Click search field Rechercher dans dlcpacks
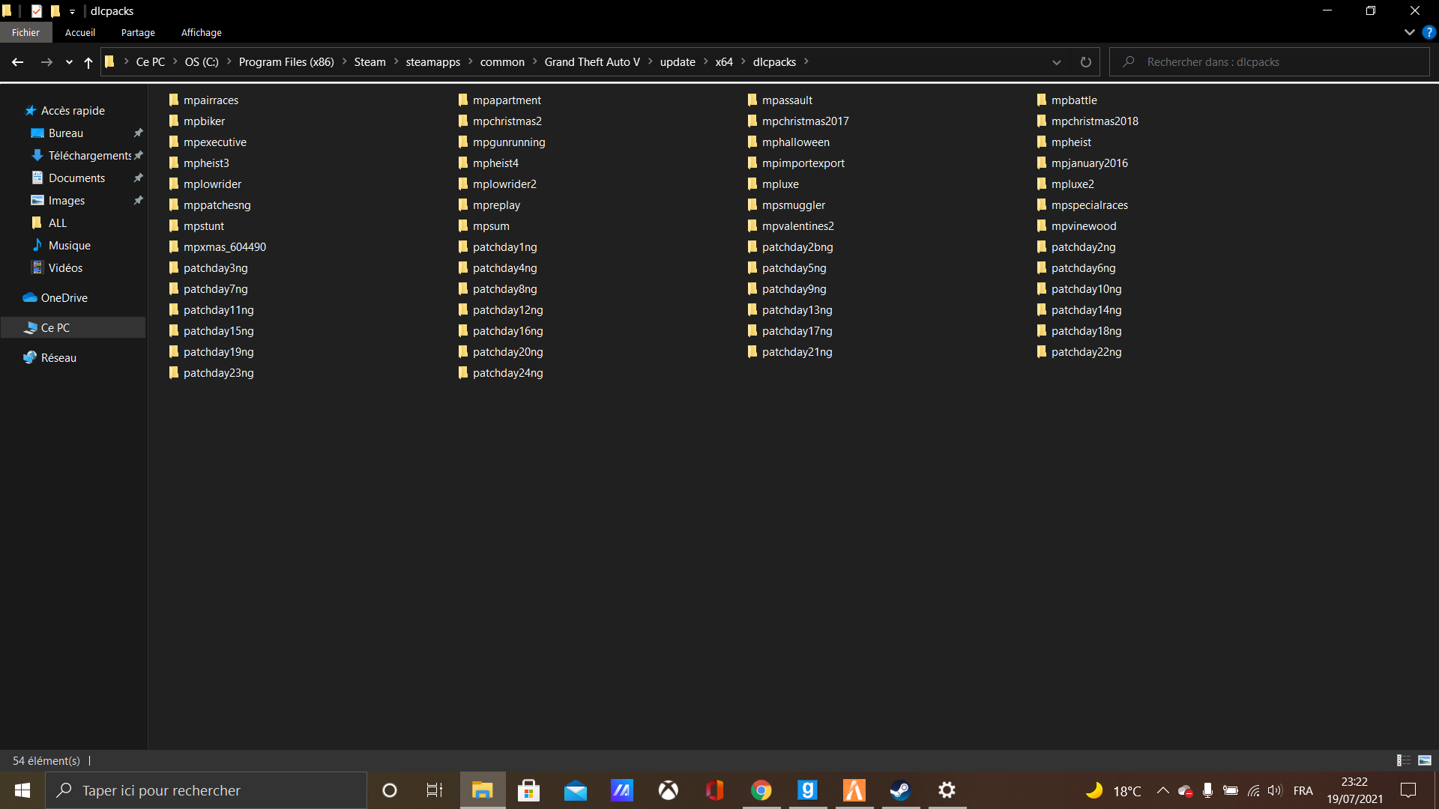This screenshot has width=1439, height=809. (x=1269, y=62)
